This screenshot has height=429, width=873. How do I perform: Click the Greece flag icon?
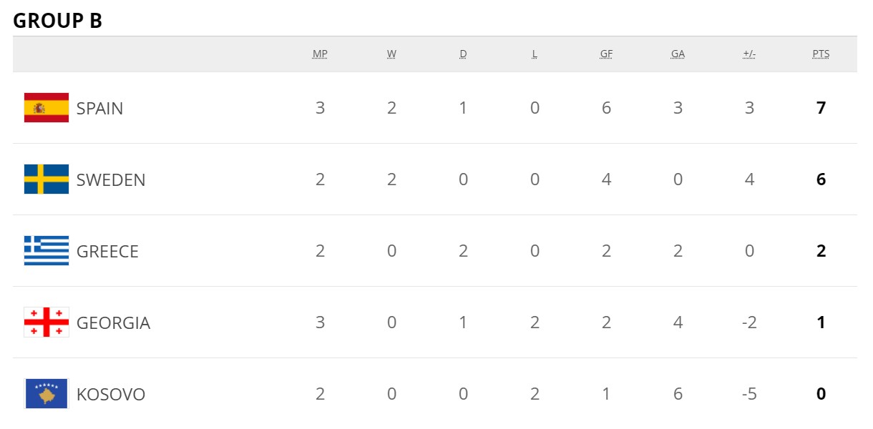point(47,251)
